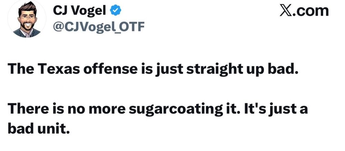The image size is (345, 151).
Task: Click the X logo in the watermark
Action: coord(286,11)
